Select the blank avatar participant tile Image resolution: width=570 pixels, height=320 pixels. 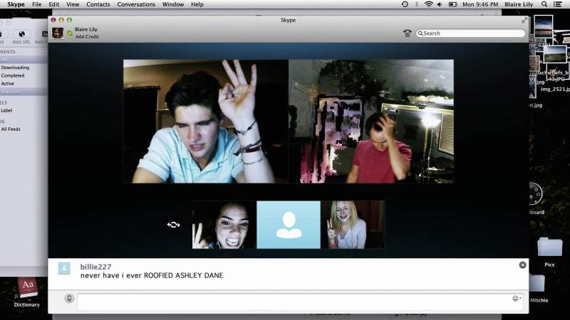(289, 225)
